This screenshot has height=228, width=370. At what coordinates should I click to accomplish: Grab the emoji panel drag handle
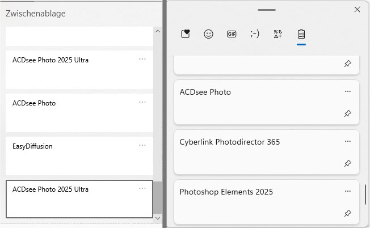267,10
